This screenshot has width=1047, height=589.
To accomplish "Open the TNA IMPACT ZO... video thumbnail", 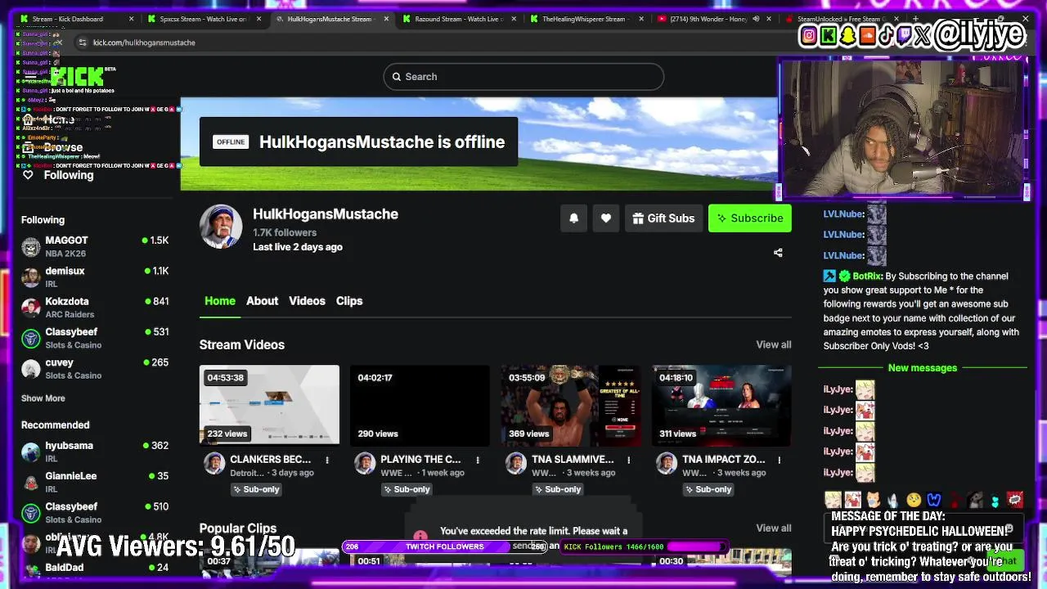I will 721,405.
